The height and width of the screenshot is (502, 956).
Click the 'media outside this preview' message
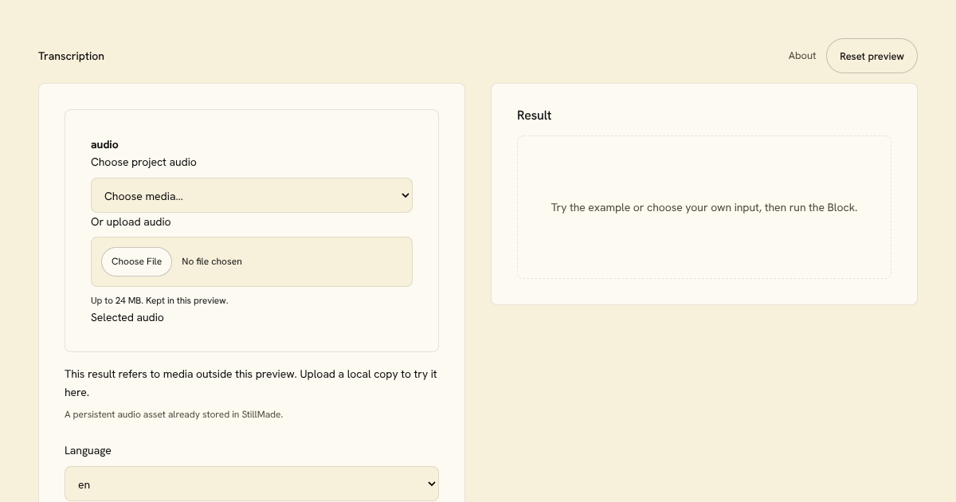click(x=251, y=383)
